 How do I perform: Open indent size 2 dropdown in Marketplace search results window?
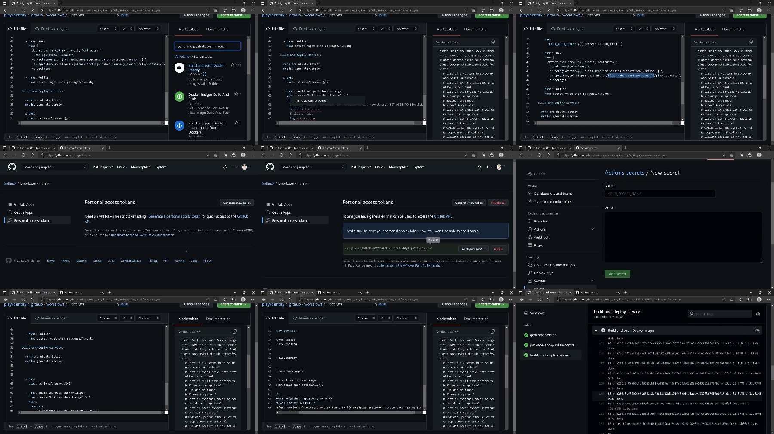[126, 29]
